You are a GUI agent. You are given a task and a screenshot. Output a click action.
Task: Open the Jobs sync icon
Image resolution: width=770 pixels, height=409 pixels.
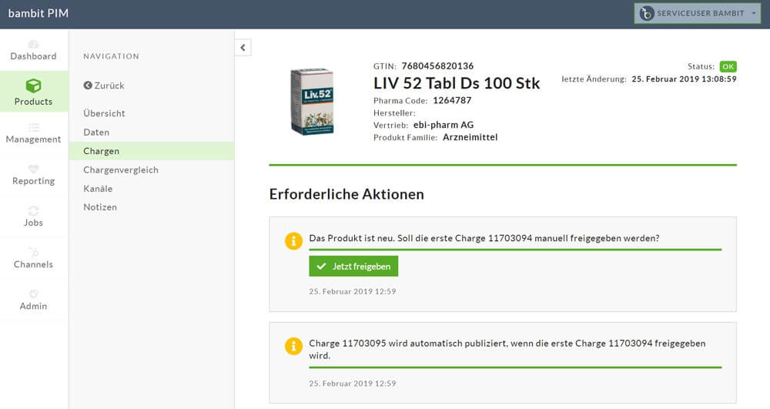click(33, 210)
